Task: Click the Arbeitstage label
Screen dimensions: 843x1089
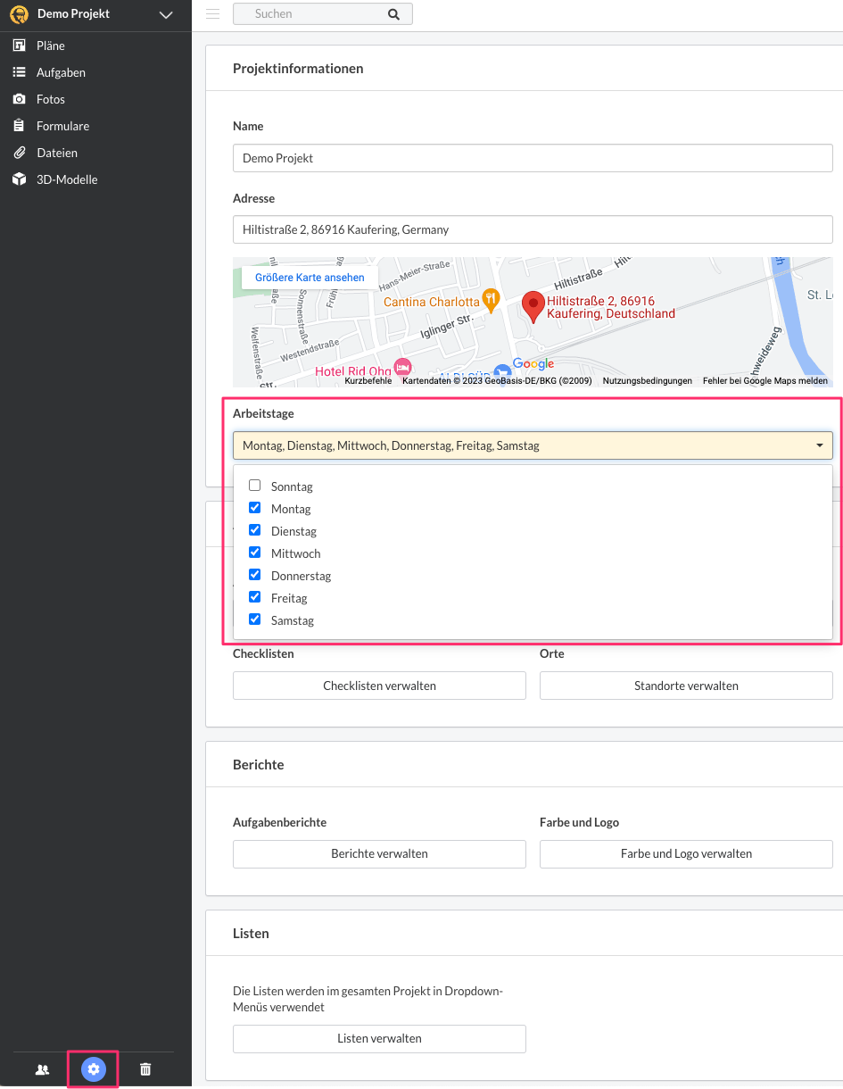Action: pyautogui.click(x=263, y=414)
